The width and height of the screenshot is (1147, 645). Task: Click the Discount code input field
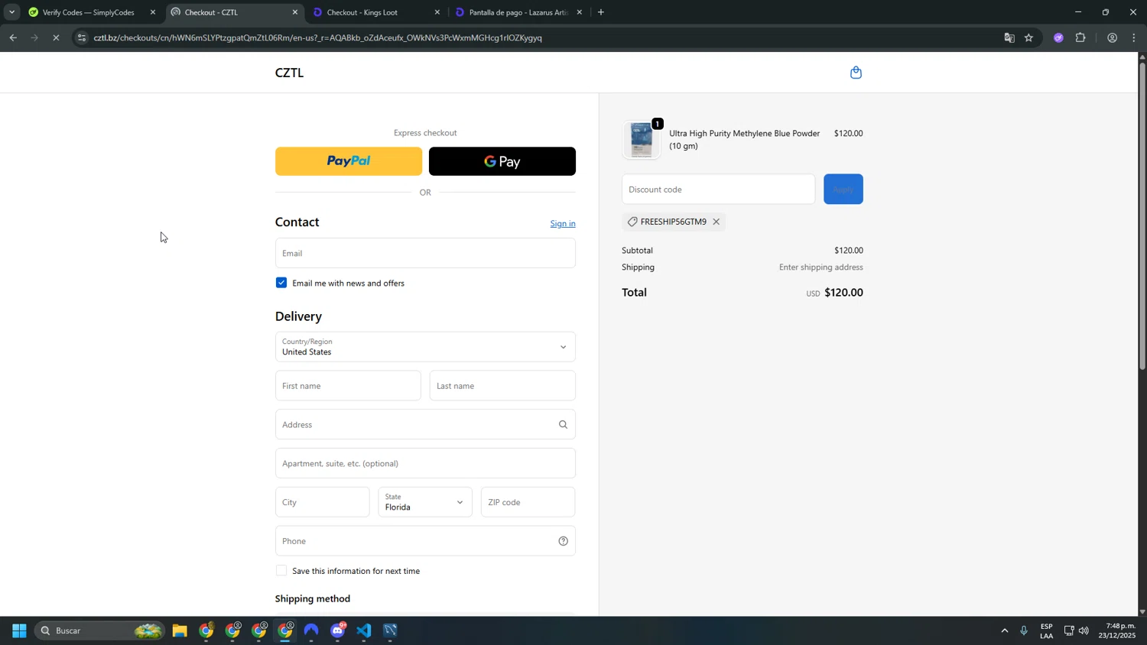point(719,190)
